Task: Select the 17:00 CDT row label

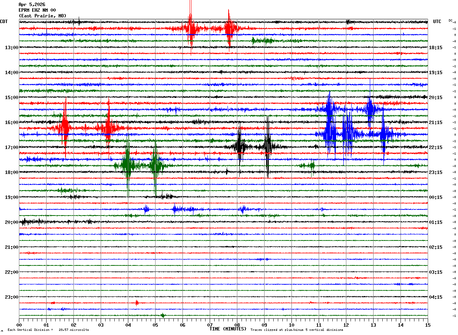Action: click(11, 147)
